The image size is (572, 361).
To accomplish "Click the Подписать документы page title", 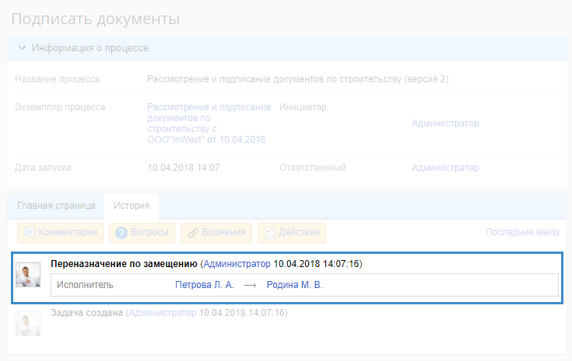I will pyautogui.click(x=96, y=19).
